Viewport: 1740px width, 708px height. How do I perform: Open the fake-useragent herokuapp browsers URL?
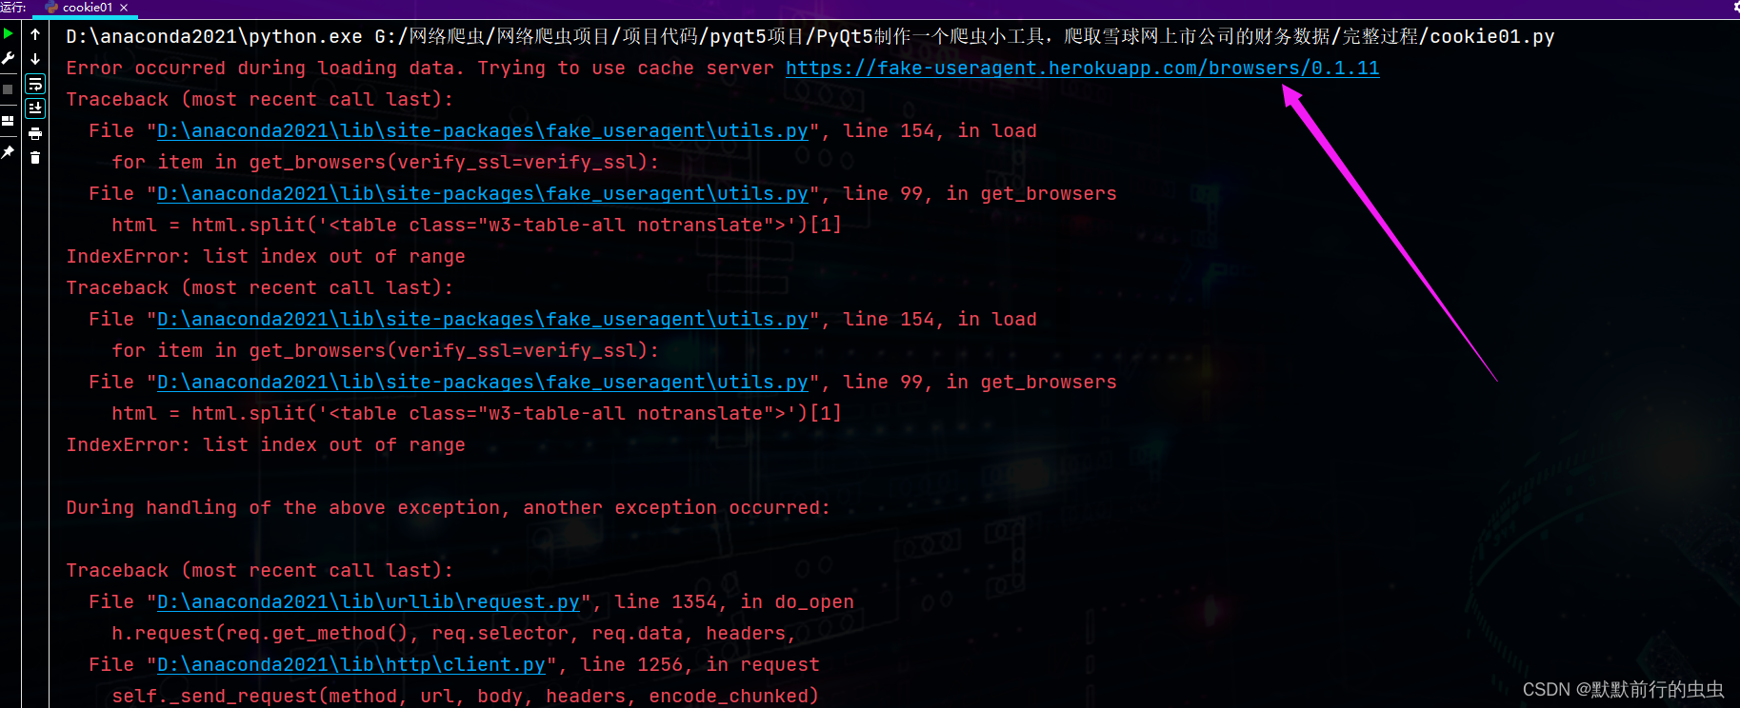point(1082,68)
